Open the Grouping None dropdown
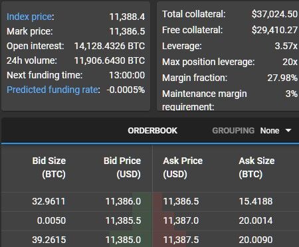299x247 pixels. [x=276, y=131]
